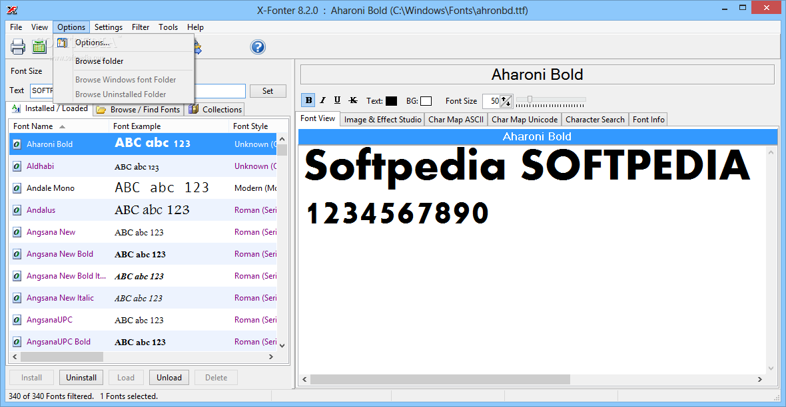
Task: Click the Unload button
Action: (x=169, y=378)
